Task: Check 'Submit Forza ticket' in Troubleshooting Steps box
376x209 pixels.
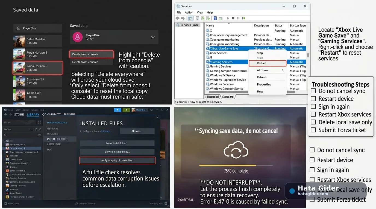Action: (x=313, y=130)
